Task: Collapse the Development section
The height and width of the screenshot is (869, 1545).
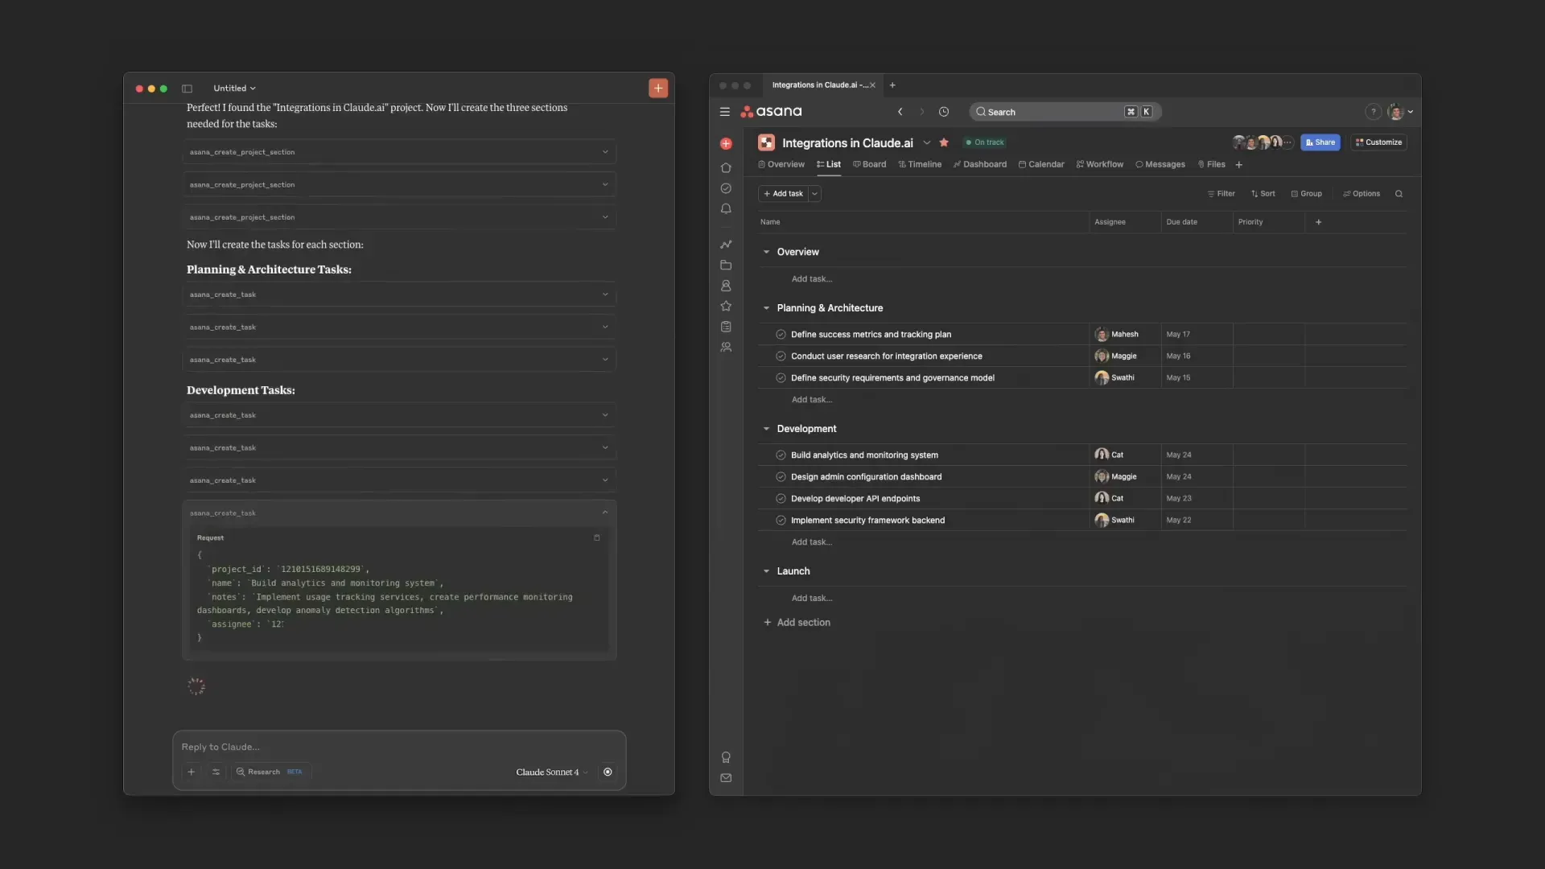Action: click(766, 429)
